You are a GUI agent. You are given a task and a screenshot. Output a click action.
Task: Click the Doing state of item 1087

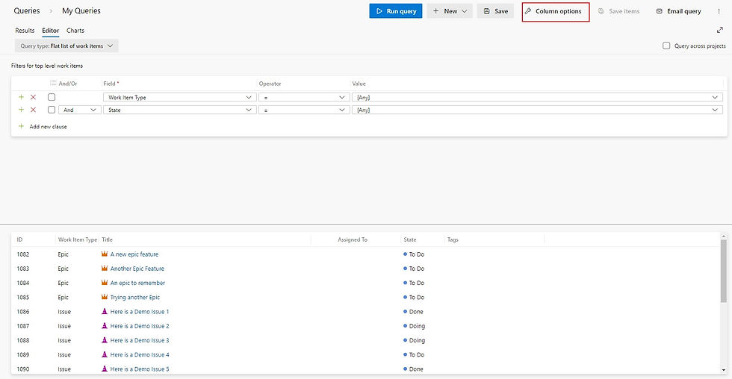click(414, 326)
